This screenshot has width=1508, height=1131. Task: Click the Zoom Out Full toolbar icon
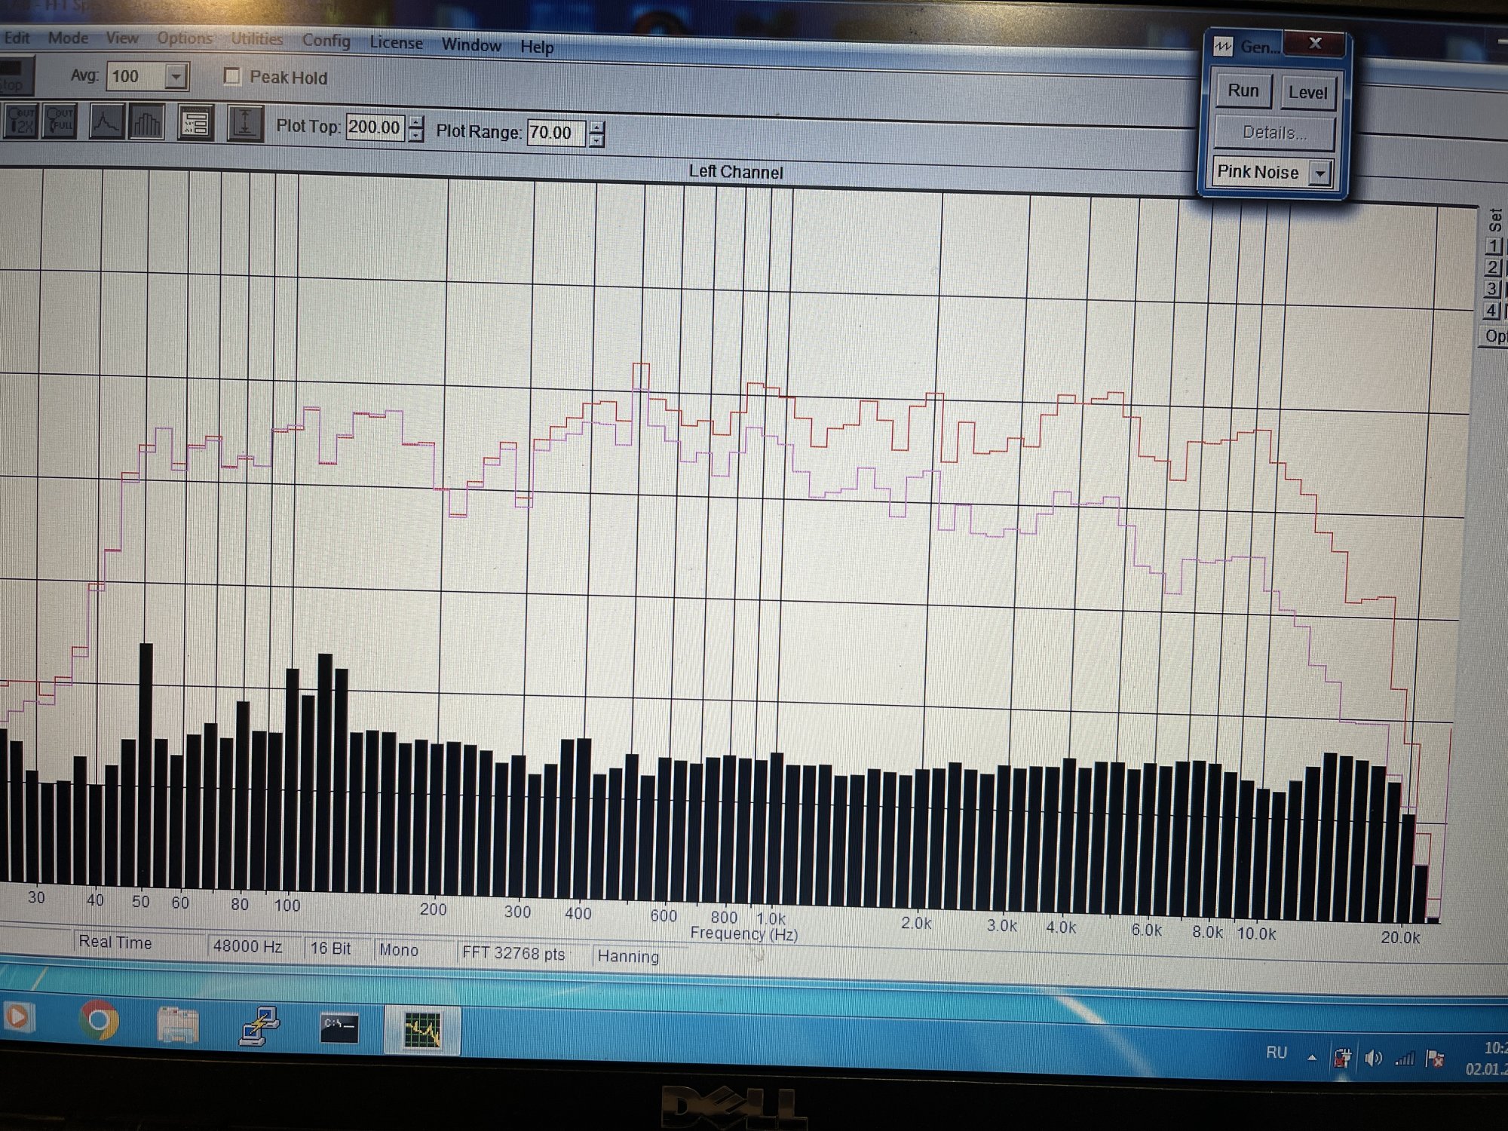click(60, 121)
